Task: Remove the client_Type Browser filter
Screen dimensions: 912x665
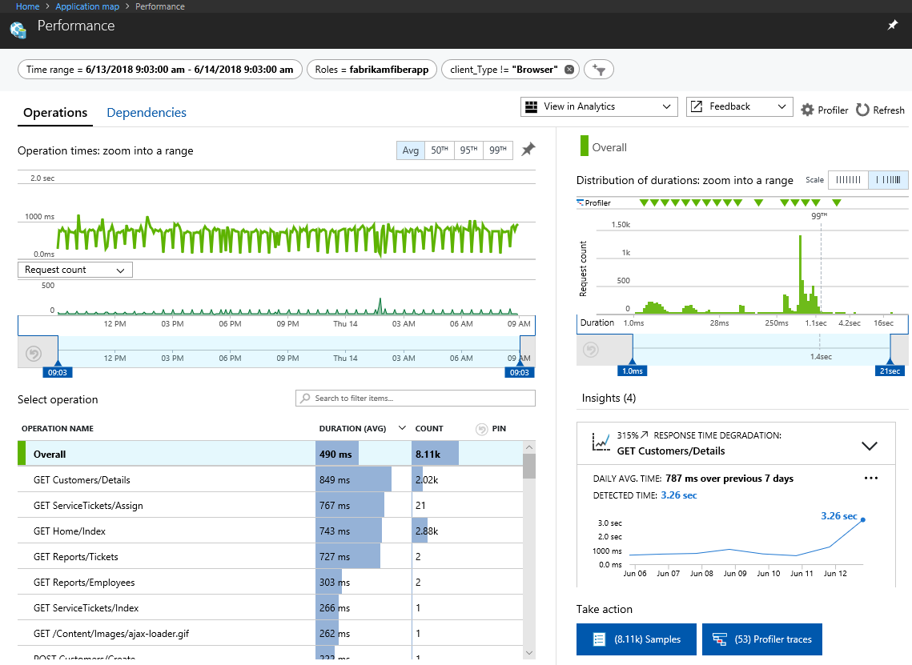Action: click(x=569, y=70)
